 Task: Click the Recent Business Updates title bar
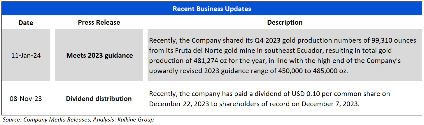212,9
